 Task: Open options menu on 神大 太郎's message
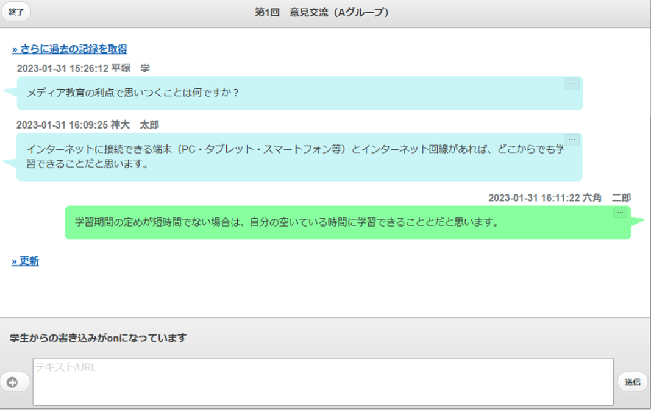pyautogui.click(x=571, y=140)
